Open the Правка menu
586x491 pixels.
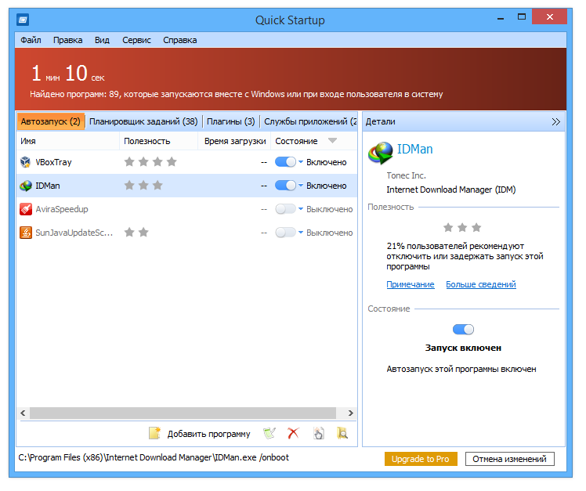[67, 40]
